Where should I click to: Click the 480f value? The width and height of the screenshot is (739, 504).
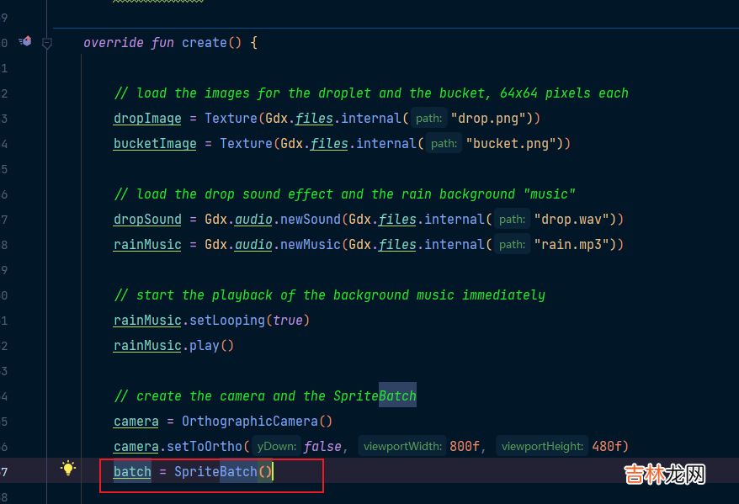609,446
